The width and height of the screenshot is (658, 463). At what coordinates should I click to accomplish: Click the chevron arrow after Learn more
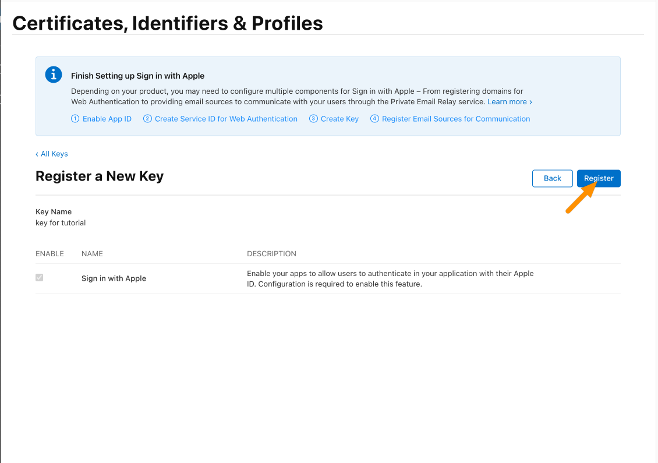(531, 102)
